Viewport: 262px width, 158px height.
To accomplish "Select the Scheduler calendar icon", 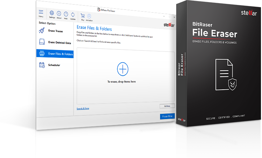I will 42,65.
